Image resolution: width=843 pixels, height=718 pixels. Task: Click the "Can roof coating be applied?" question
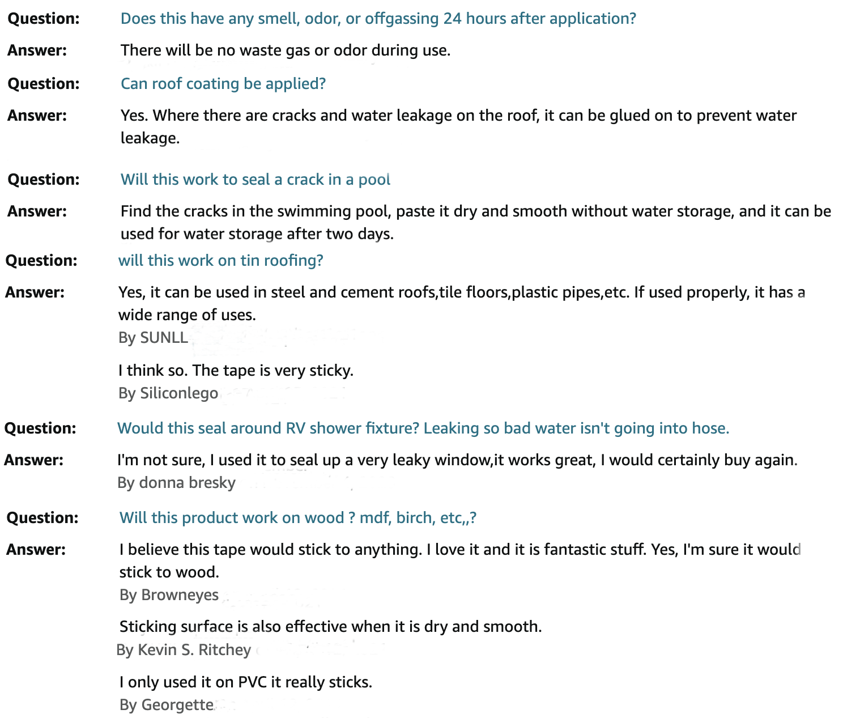click(223, 84)
